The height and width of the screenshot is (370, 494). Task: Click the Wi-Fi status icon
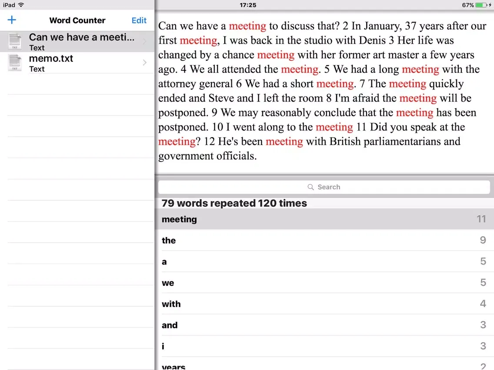point(21,5)
